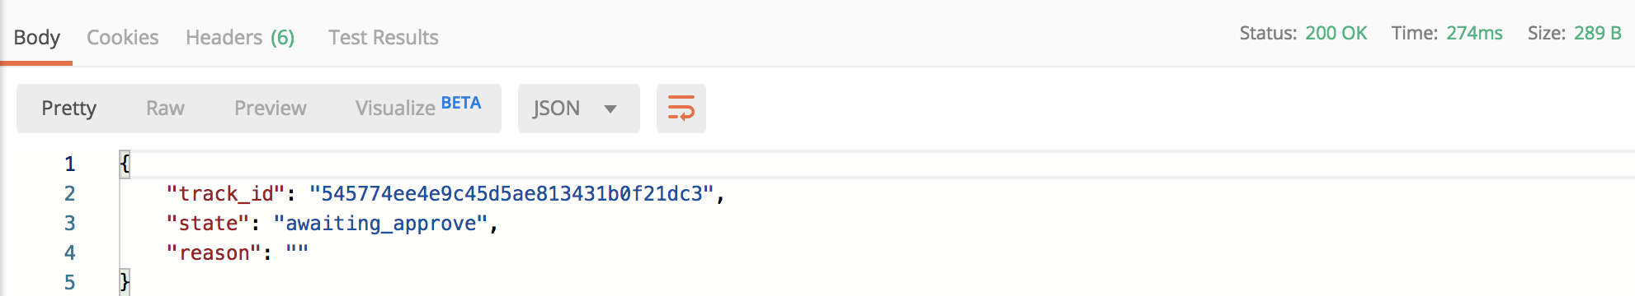Viewport: 1635px width, 296px height.
Task: Click the 274ms response time value
Action: (x=1474, y=33)
